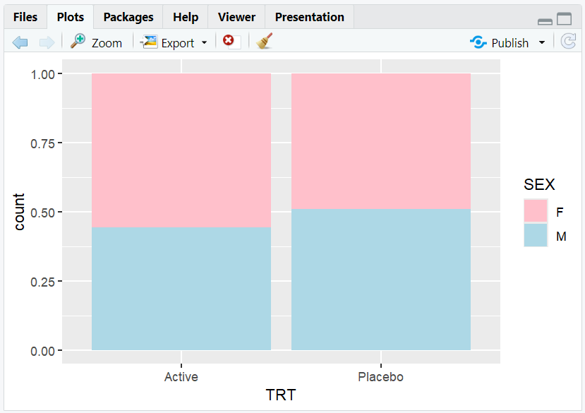Select the SEX legend title
The height and width of the screenshot is (413, 585).
(540, 184)
